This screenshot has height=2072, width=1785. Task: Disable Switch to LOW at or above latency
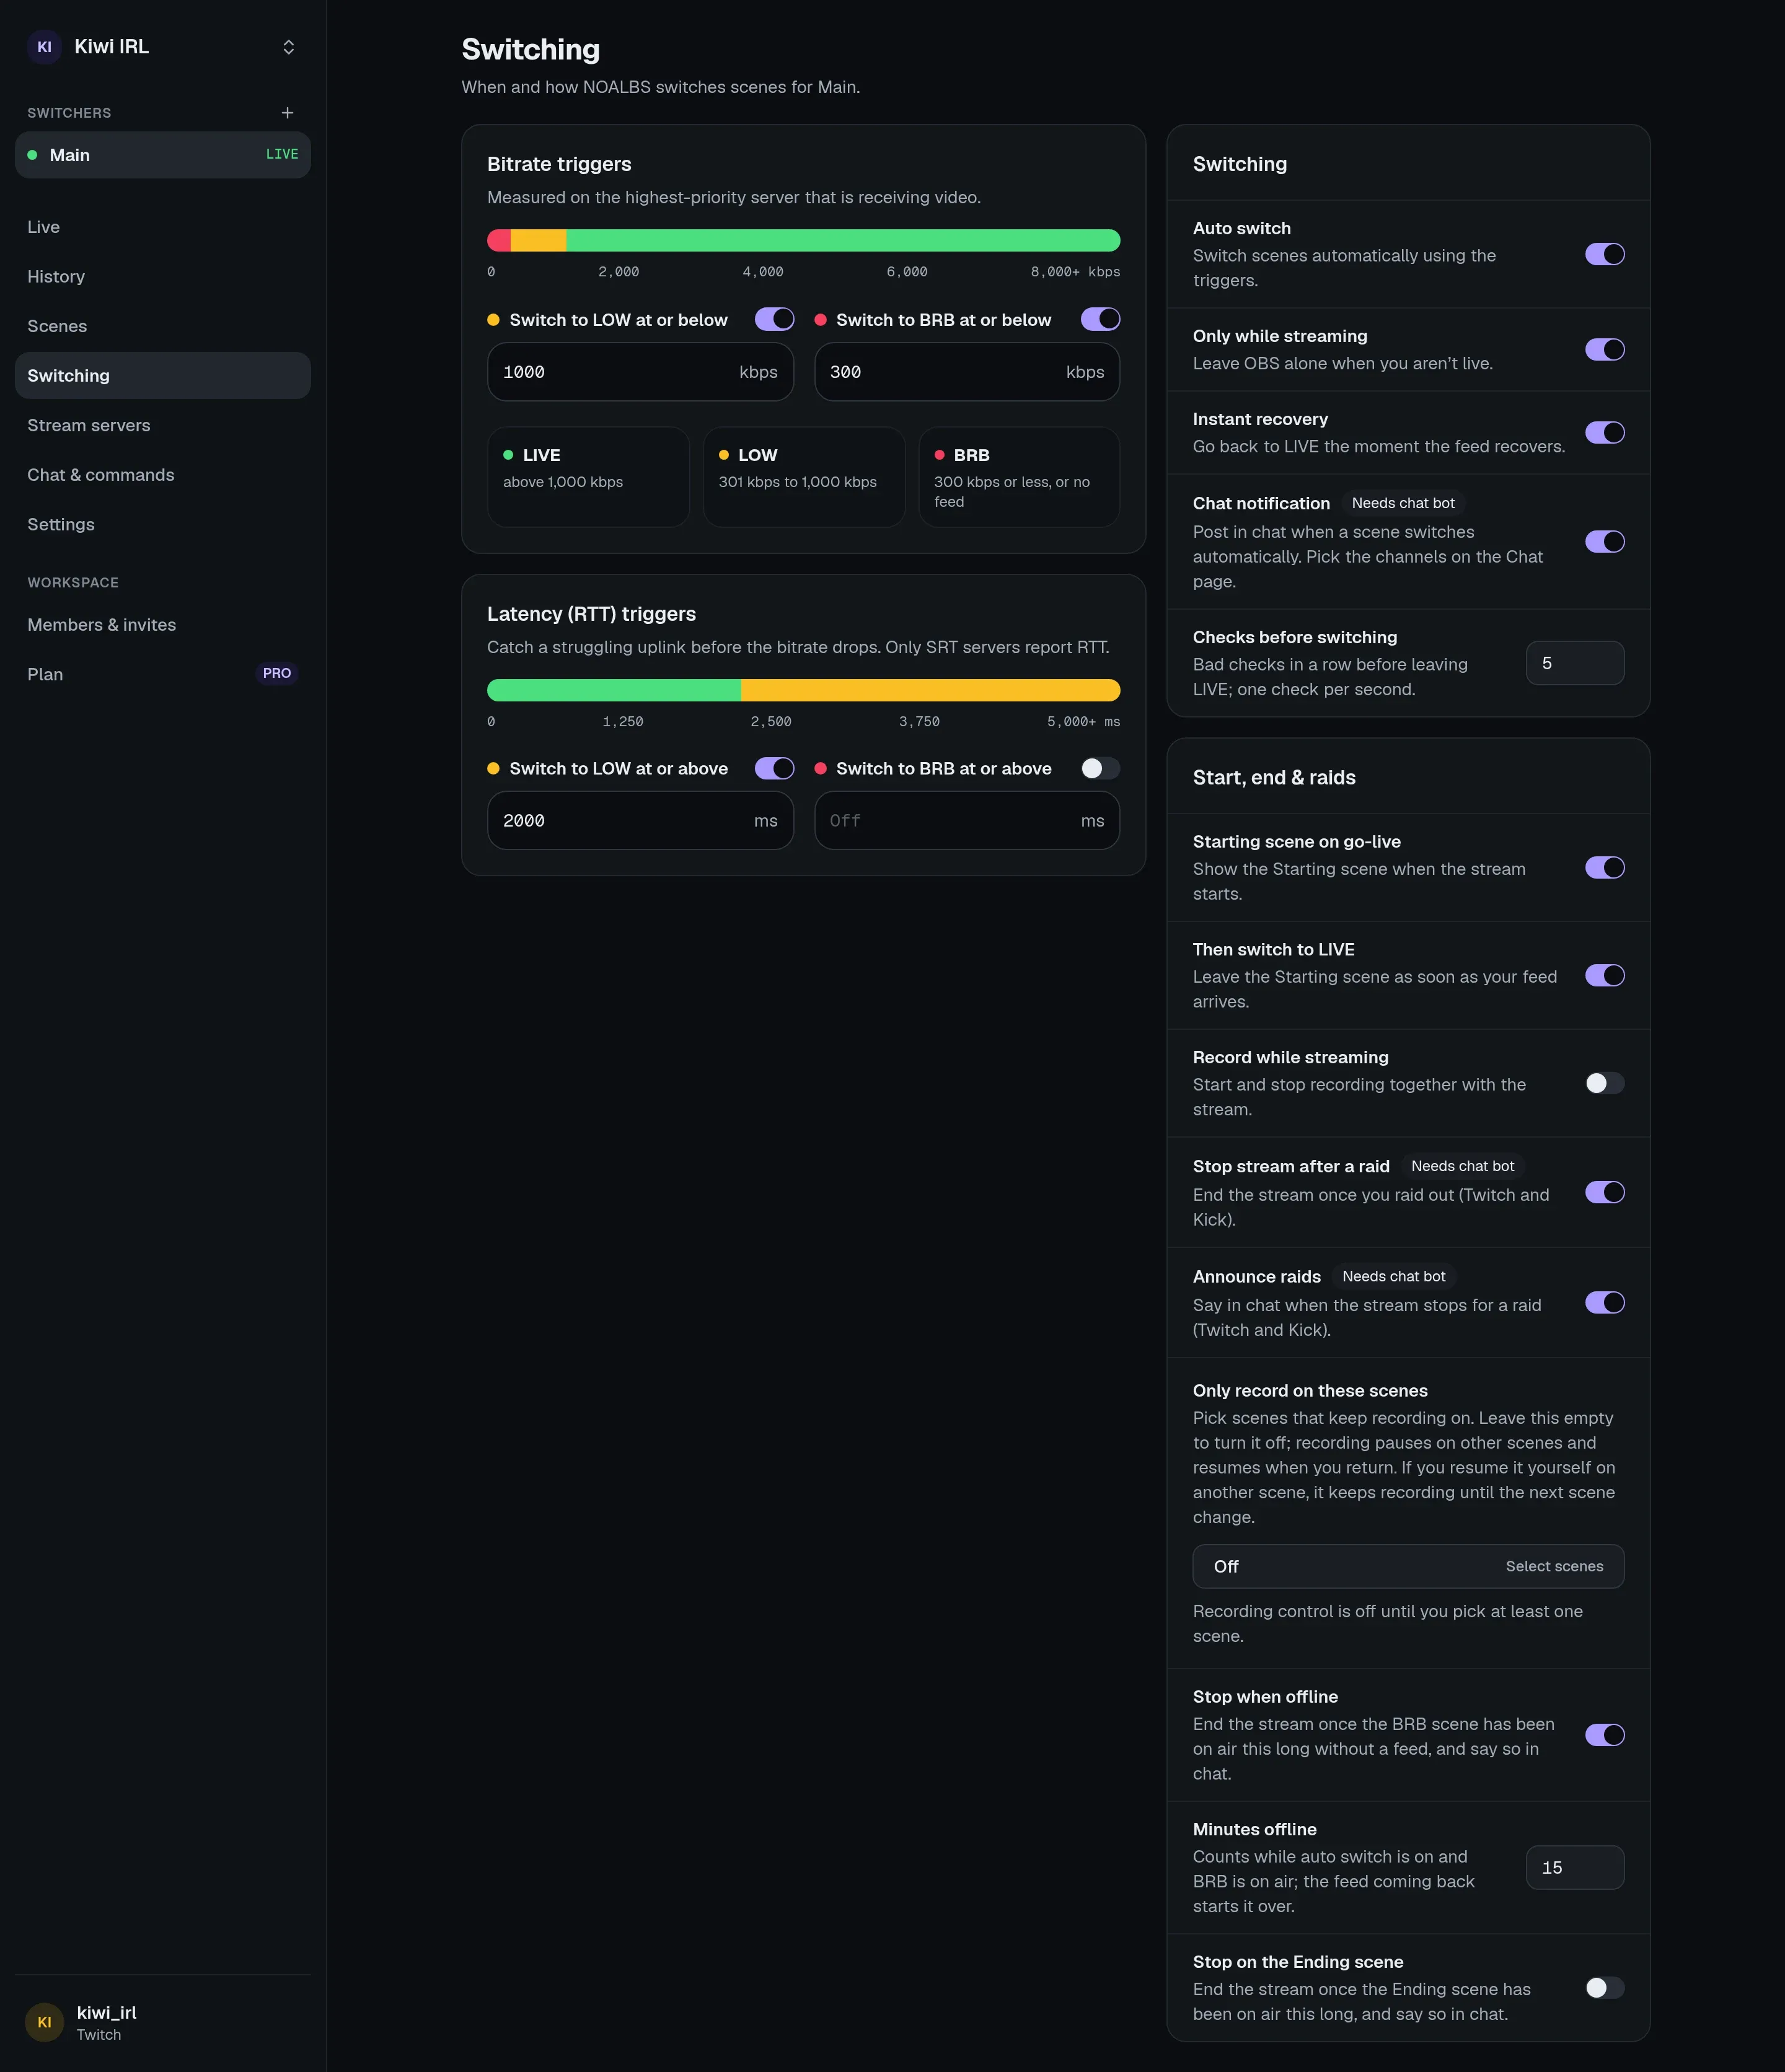point(773,768)
